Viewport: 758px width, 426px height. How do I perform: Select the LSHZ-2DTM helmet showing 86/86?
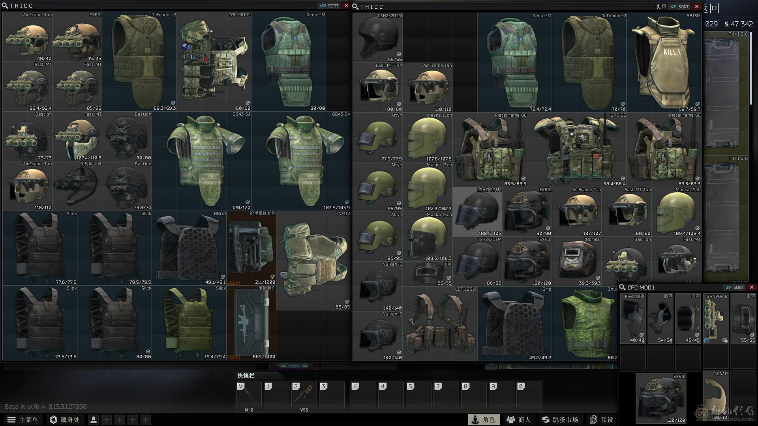[477, 262]
